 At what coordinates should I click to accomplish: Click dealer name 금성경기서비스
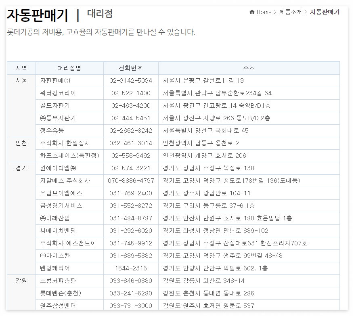pos(61,206)
